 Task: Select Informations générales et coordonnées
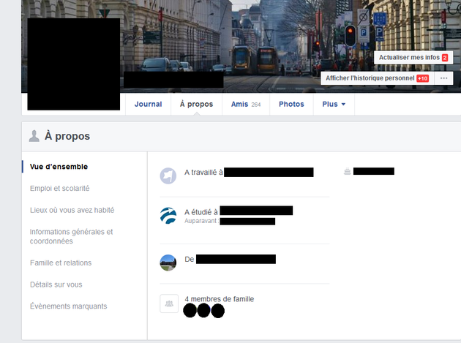[71, 236]
